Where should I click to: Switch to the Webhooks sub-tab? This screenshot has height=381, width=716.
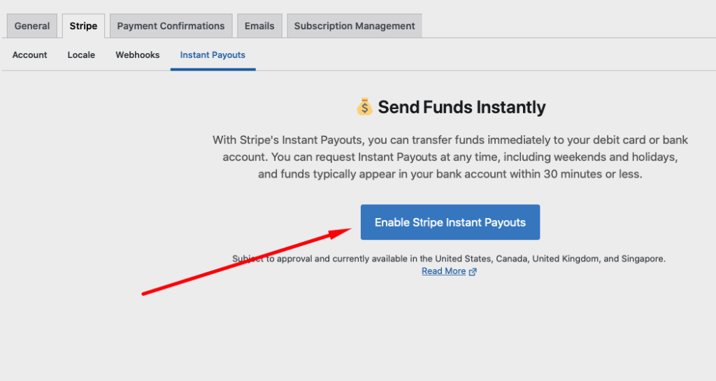pos(138,55)
